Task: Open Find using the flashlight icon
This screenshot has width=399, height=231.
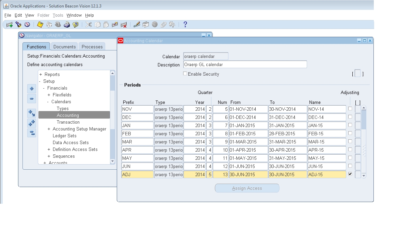Action: click(x=18, y=25)
